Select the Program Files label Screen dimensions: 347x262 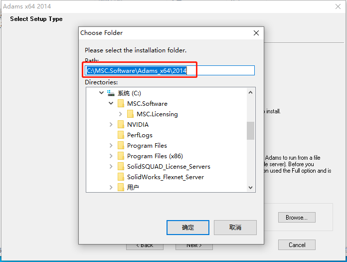point(147,146)
